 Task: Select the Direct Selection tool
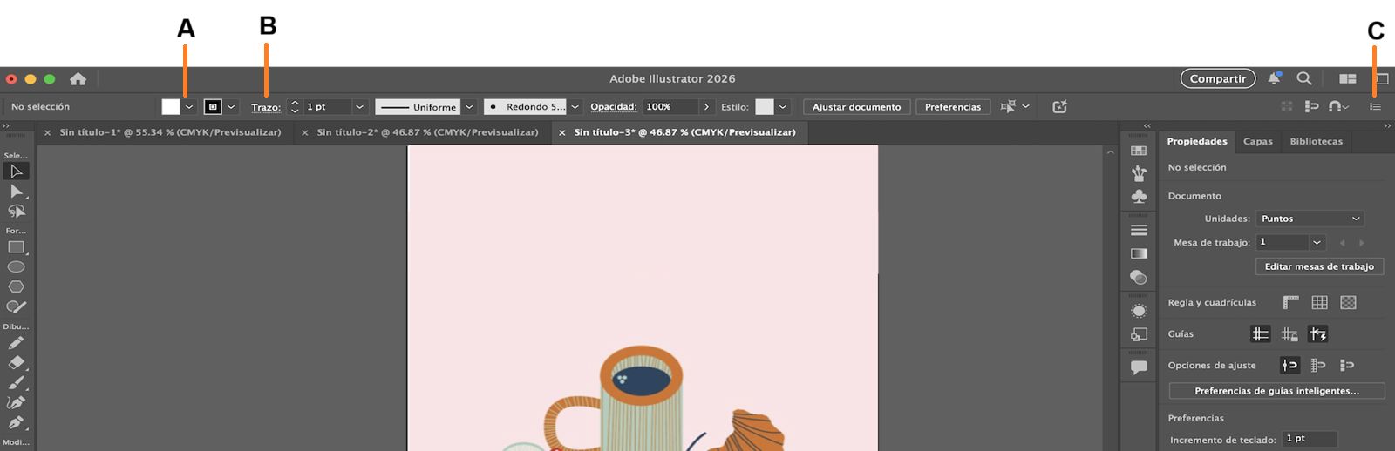[x=16, y=192]
